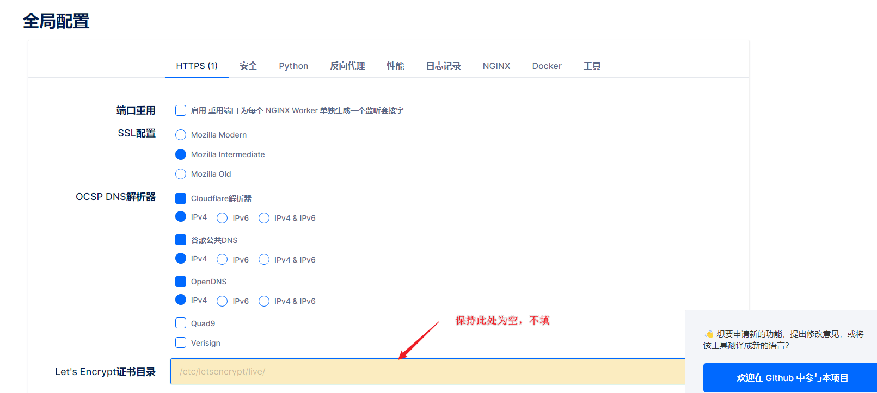This screenshot has height=393, width=877.
Task: Select IPv6 under Cloudflare解析器
Action: [x=222, y=218]
